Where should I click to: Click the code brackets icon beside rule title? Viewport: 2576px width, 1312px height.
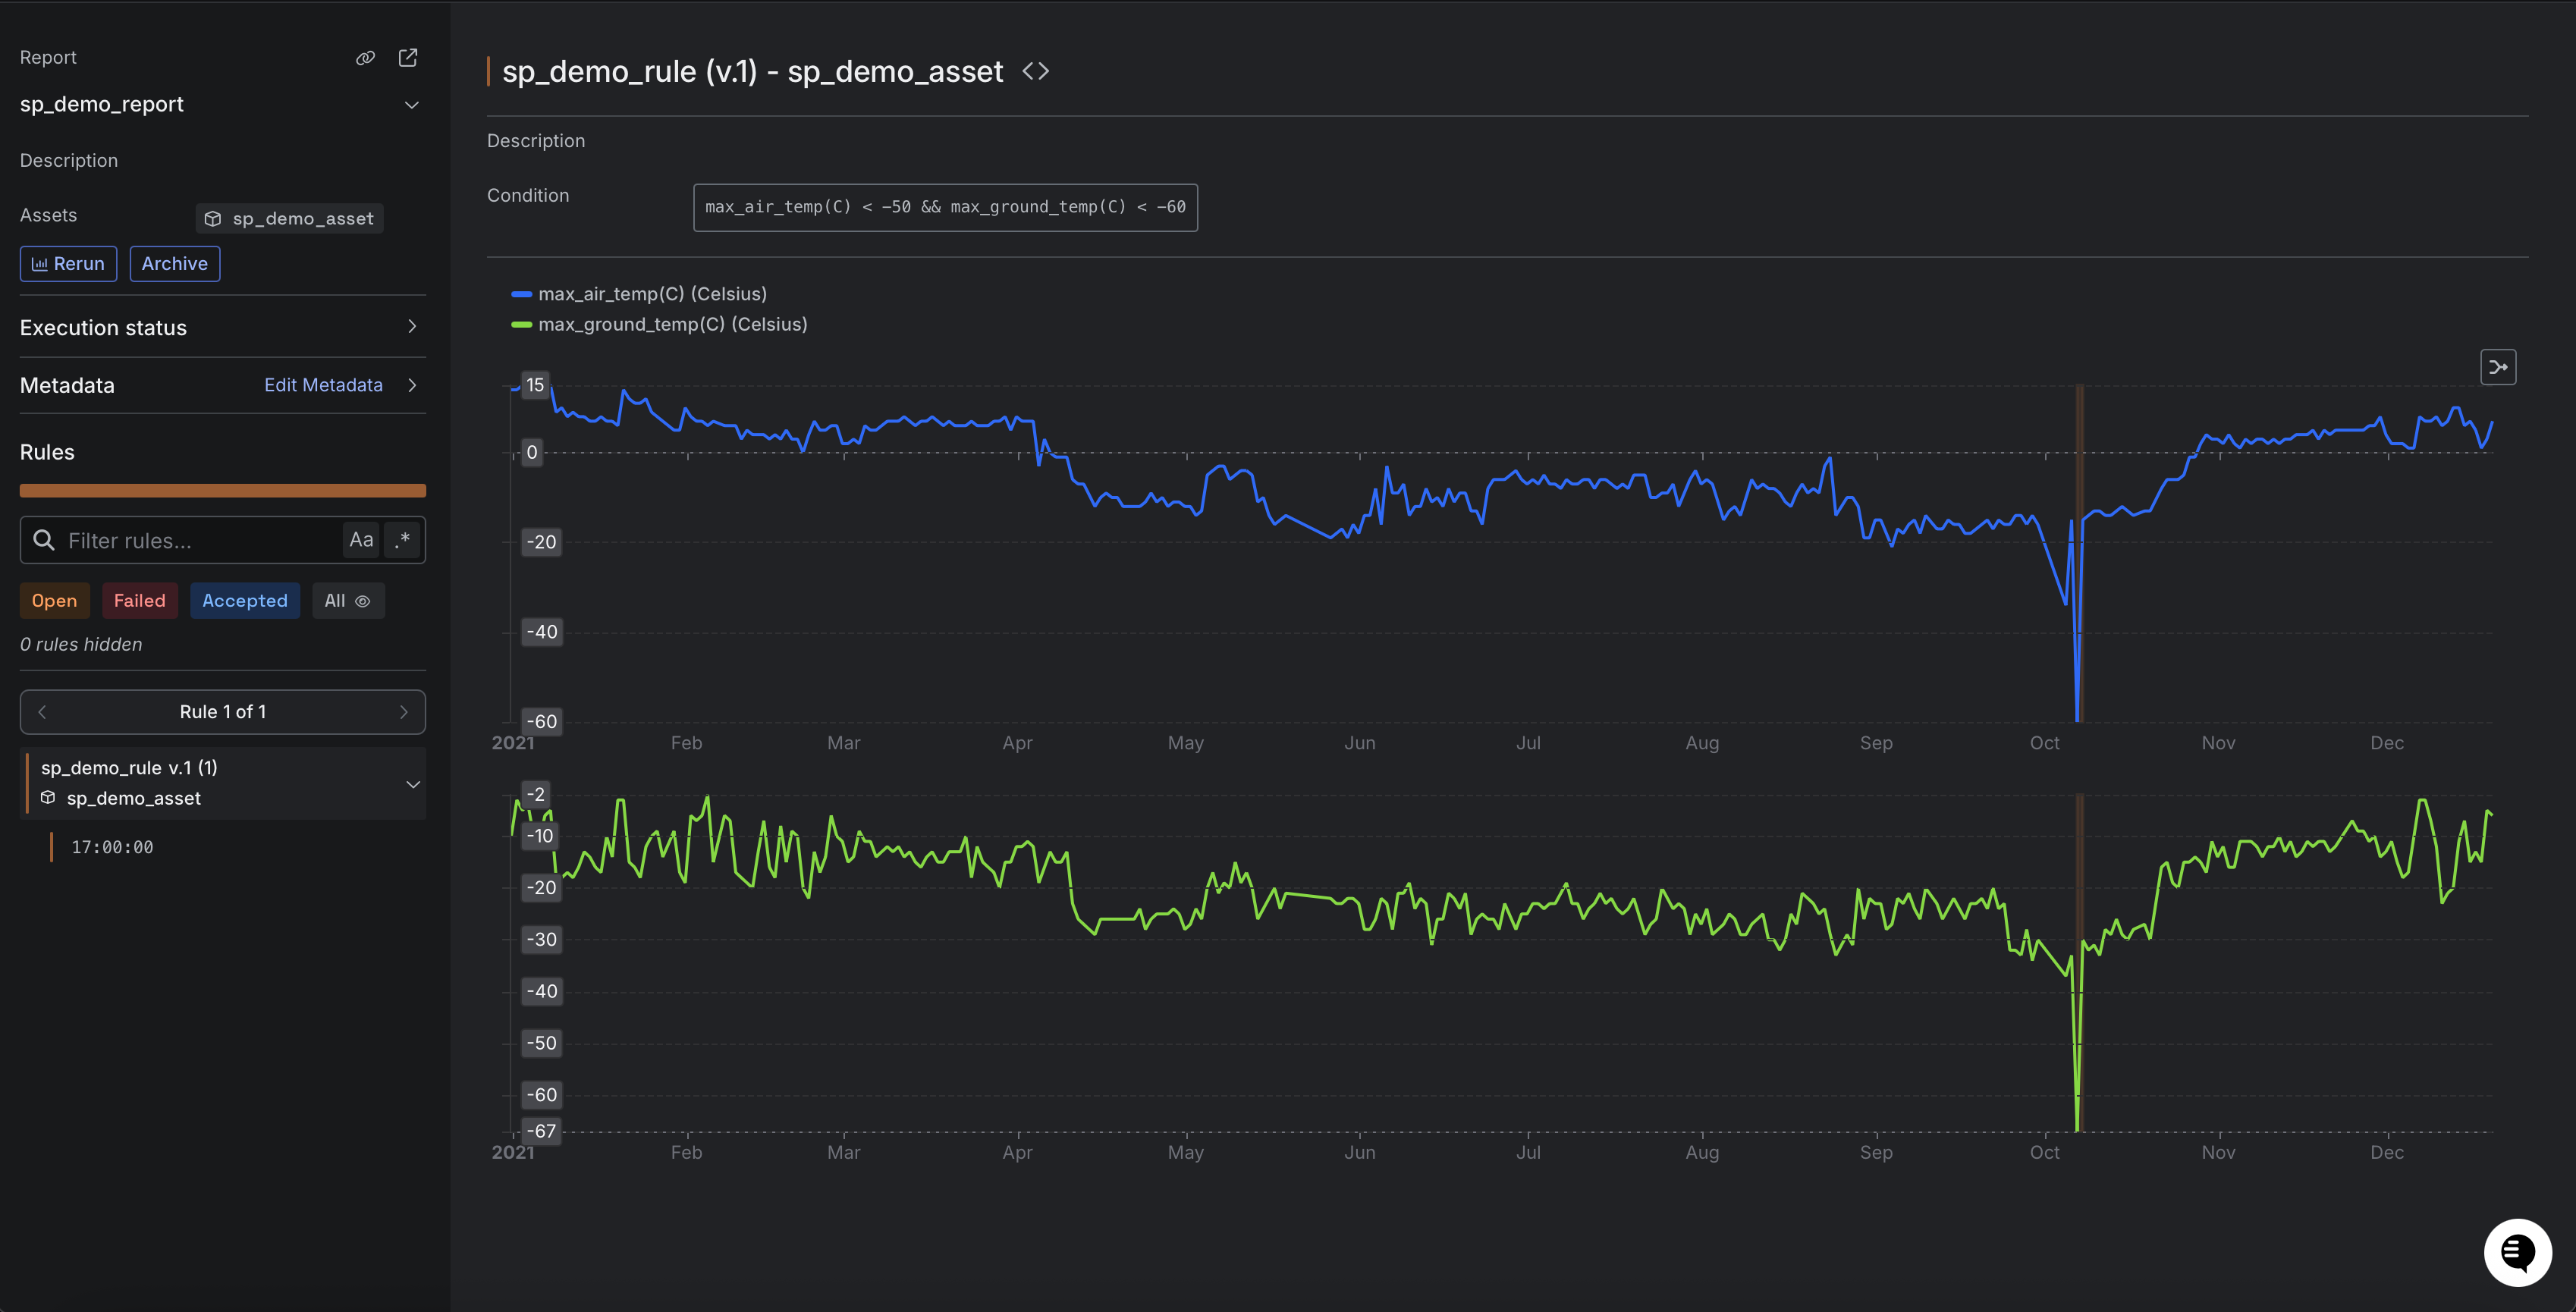point(1035,71)
